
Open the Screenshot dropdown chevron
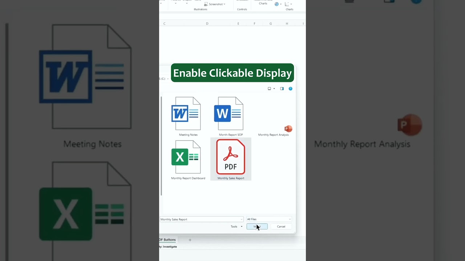(225, 4)
